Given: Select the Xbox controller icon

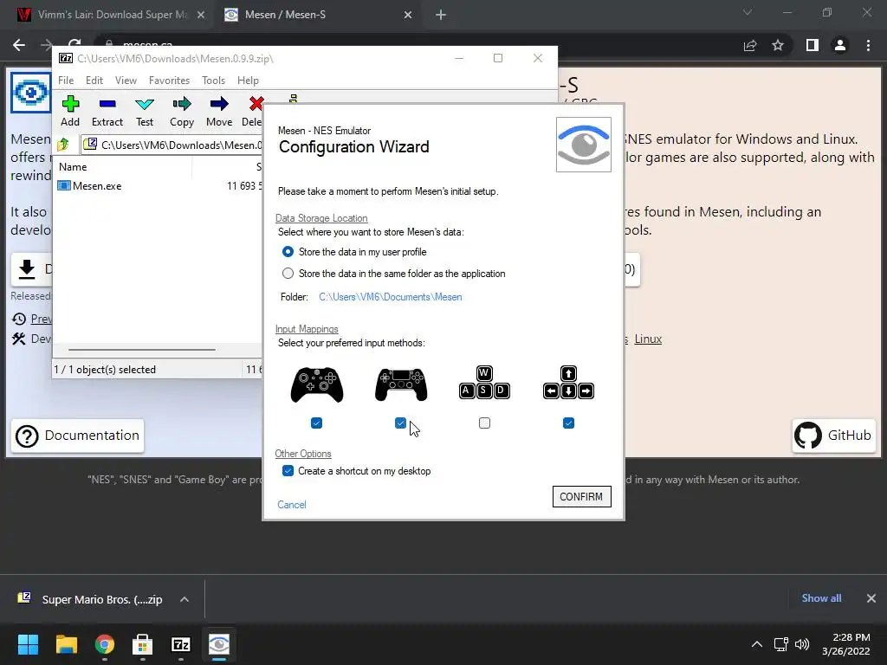Looking at the screenshot, I should (317, 384).
